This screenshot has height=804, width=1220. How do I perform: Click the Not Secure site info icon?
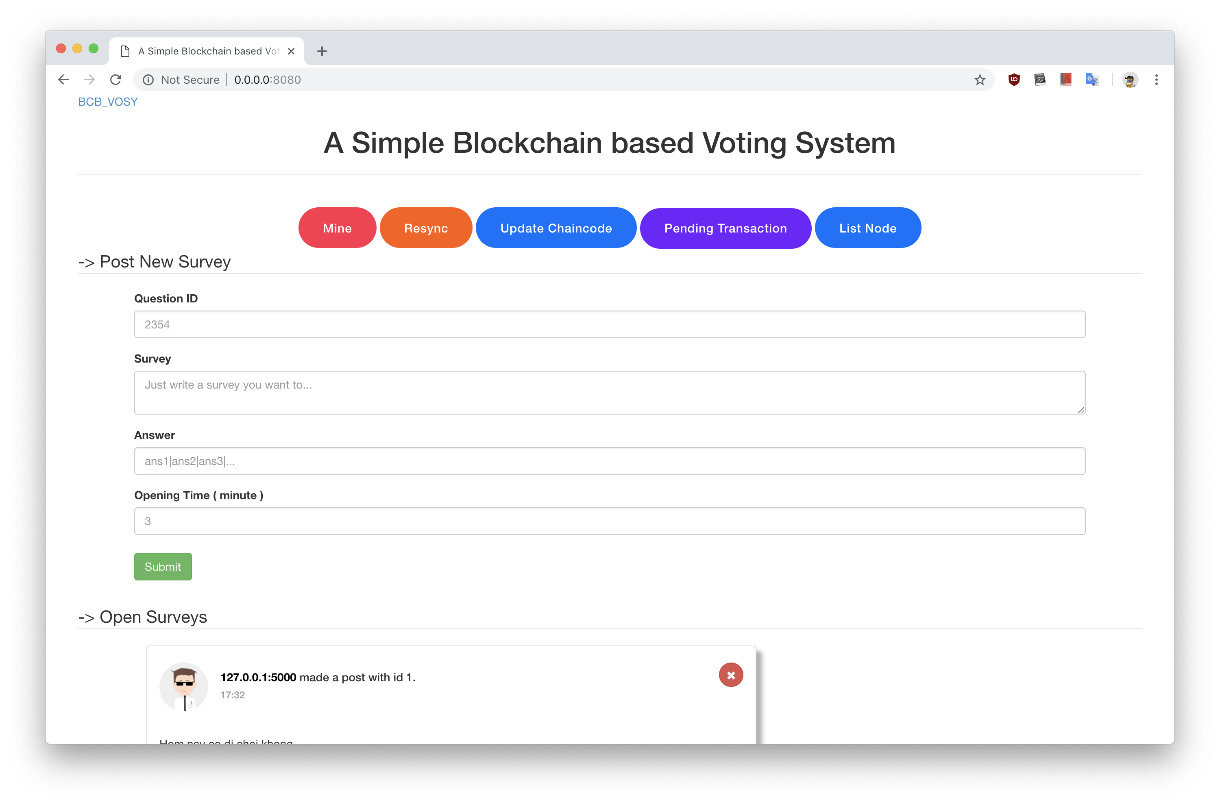148,80
